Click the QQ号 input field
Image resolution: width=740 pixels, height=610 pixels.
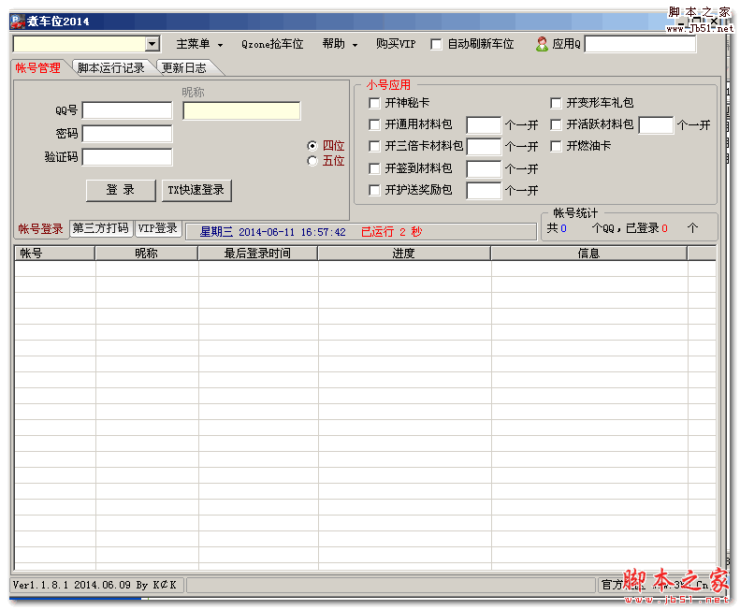pyautogui.click(x=127, y=110)
